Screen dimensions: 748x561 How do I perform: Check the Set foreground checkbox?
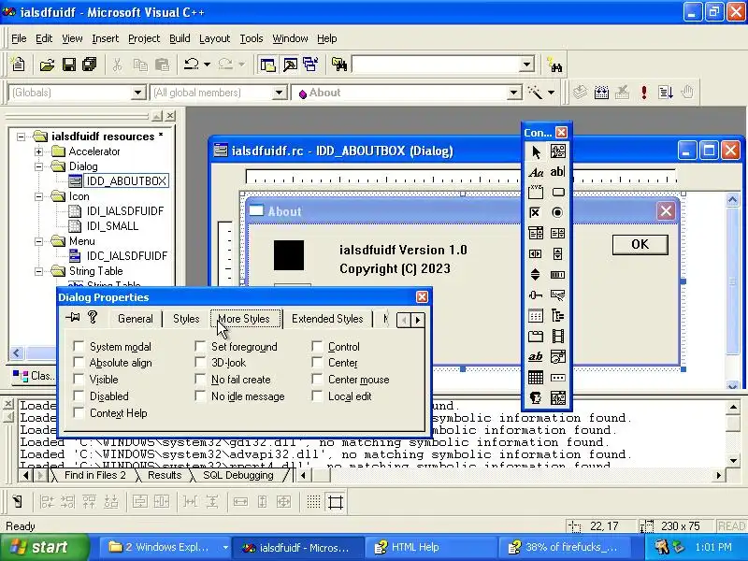[x=200, y=346]
